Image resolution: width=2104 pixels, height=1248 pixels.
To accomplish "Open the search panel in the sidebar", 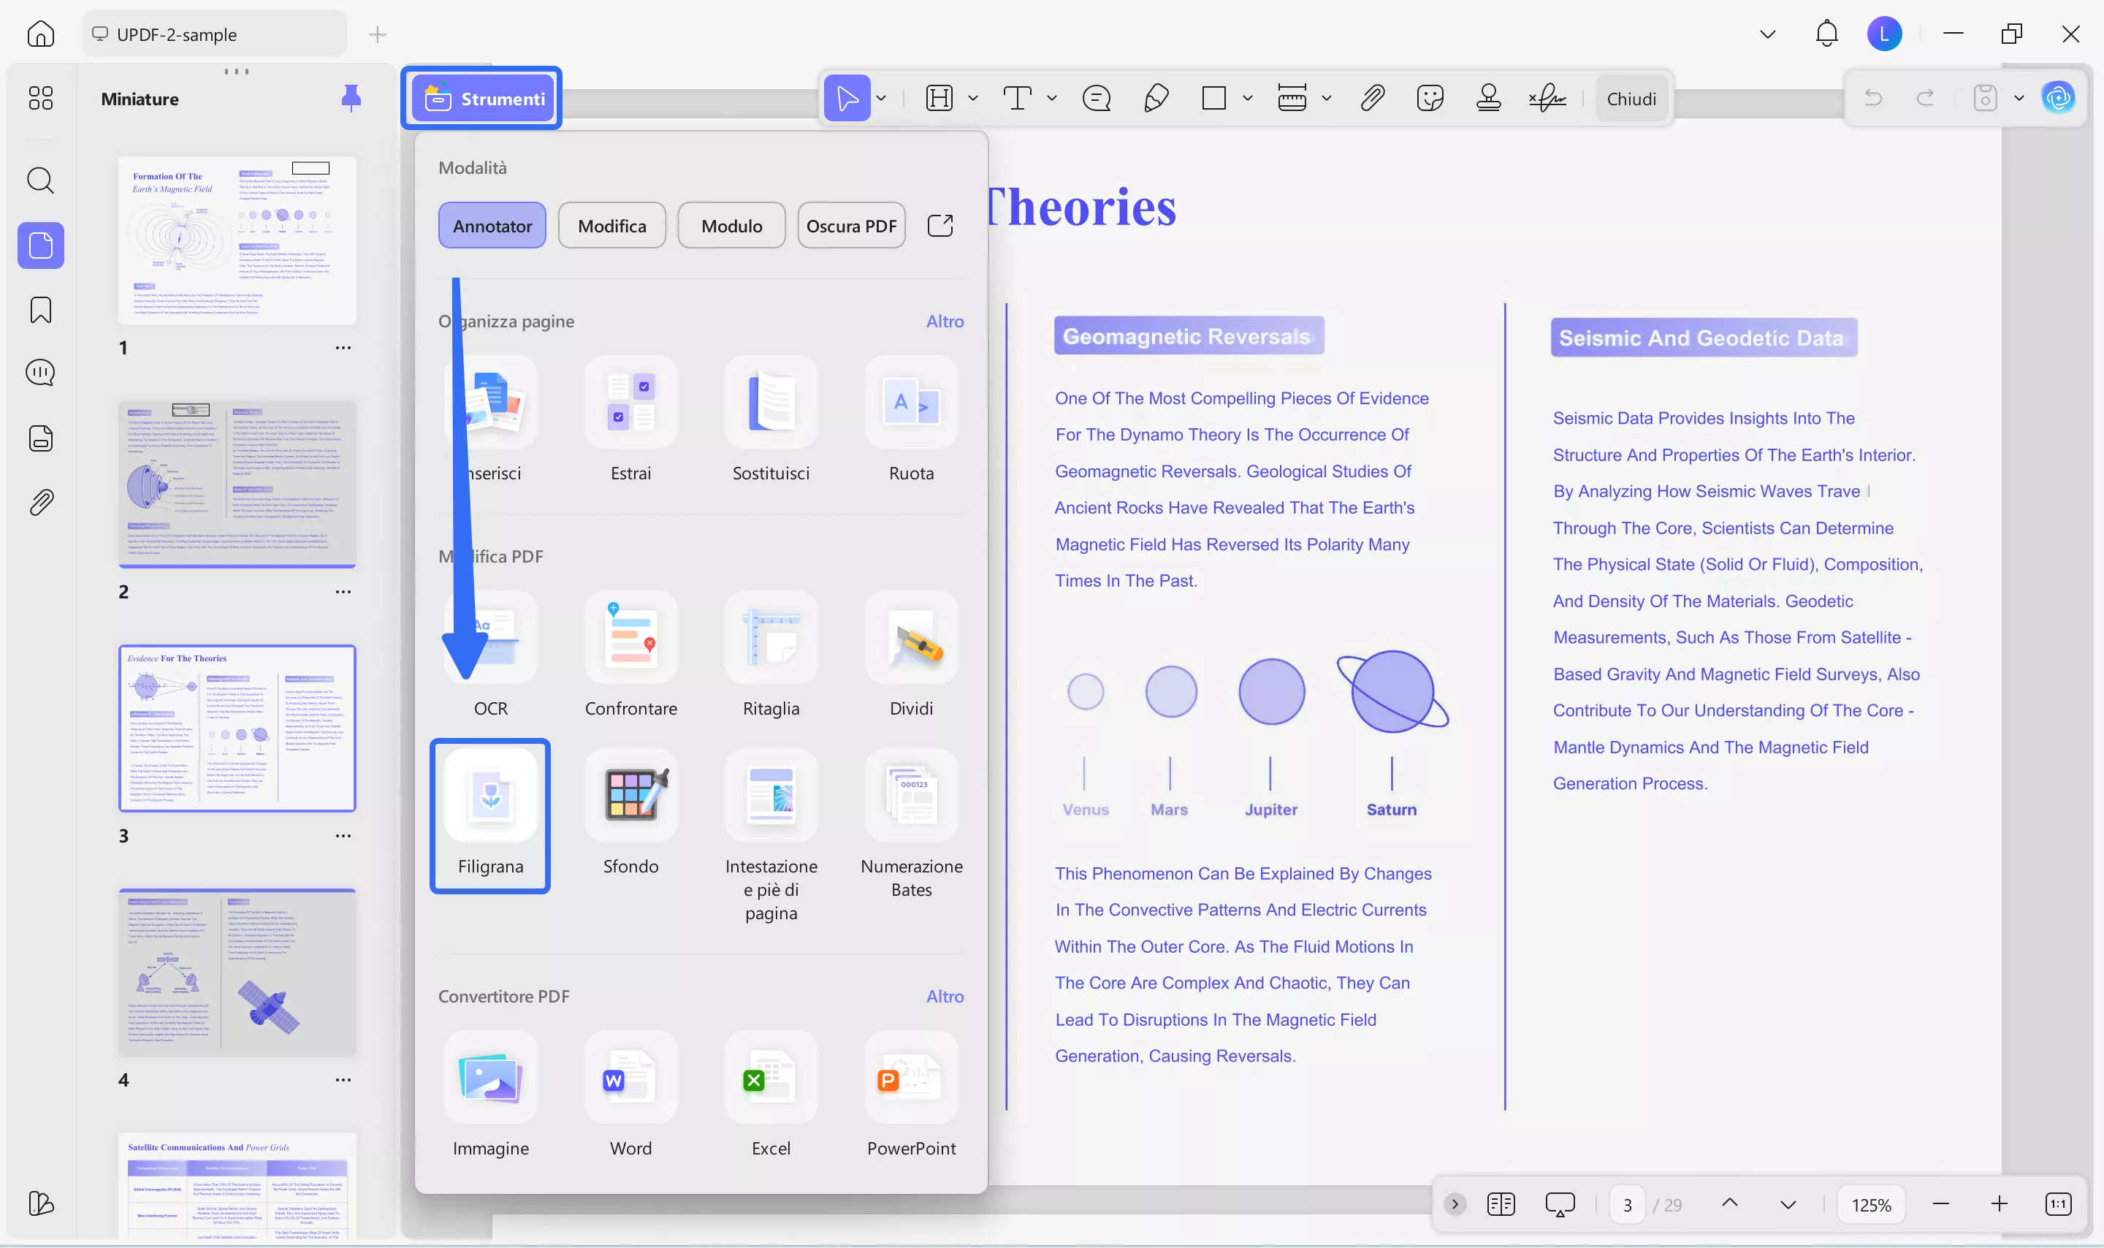I will pyautogui.click(x=39, y=180).
